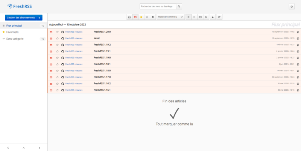Collapse the Sans catégorie chevron
Screen dimensions: 301x151
(3, 39)
